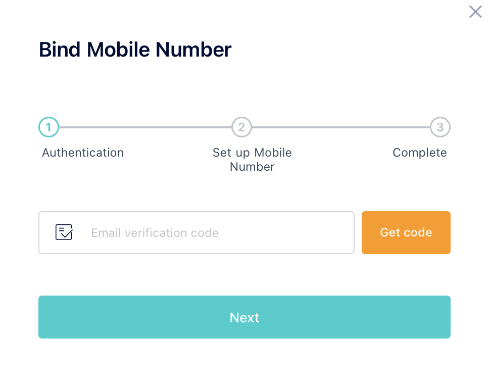Click the Complete step label
Image resolution: width=491 pixels, height=385 pixels.
click(420, 153)
